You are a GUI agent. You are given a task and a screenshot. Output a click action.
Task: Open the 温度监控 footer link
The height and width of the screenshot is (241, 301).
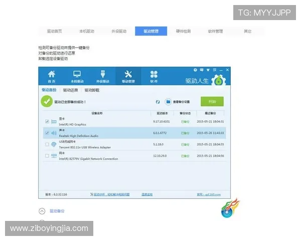pos(147,194)
